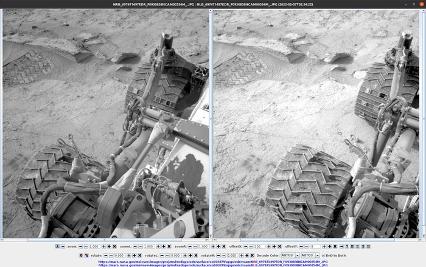
Task: Toggle the DnD to Both checkbox
Action: coord(323,255)
